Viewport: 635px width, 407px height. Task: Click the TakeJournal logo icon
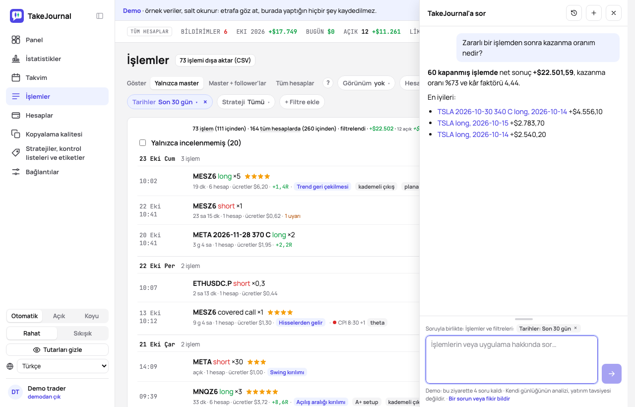pyautogui.click(x=17, y=16)
